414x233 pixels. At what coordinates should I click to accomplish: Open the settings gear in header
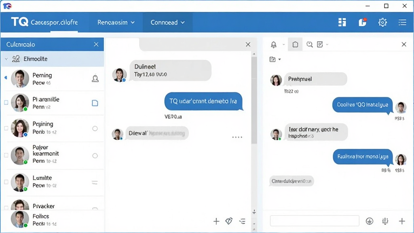[382, 23]
